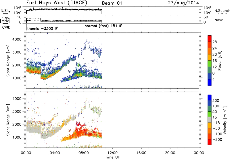Click the lower panel 'Slant Range [km]' label

click(8, 120)
